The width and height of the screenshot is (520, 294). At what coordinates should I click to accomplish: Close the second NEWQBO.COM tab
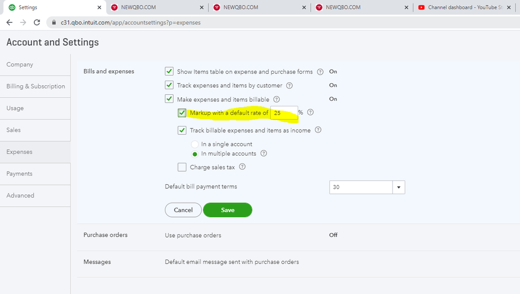[304, 7]
